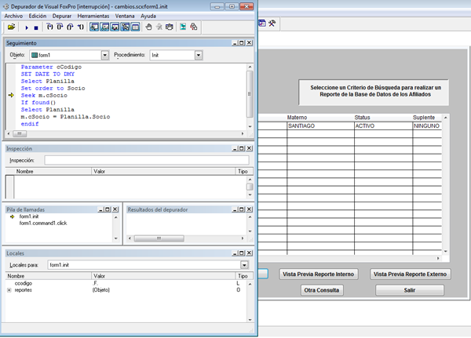
Task: Click the hand-shaped Toggle Breakpoint icon
Action: (x=149, y=27)
